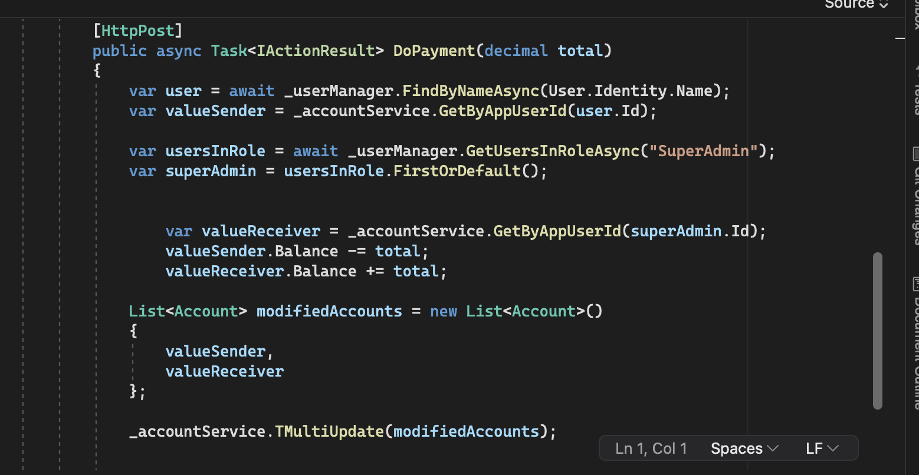
Task: Click the TMultiUpdate method call
Action: [x=330, y=431]
